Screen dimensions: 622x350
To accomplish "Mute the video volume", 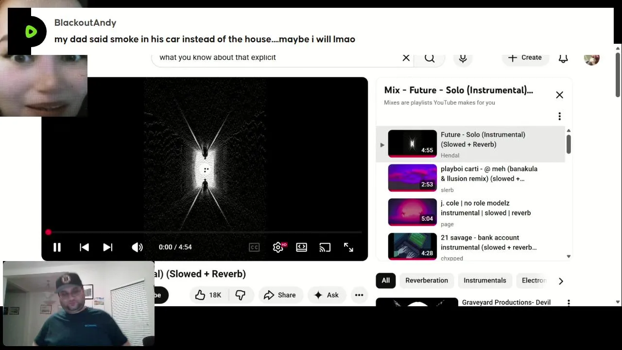I will coord(137,247).
